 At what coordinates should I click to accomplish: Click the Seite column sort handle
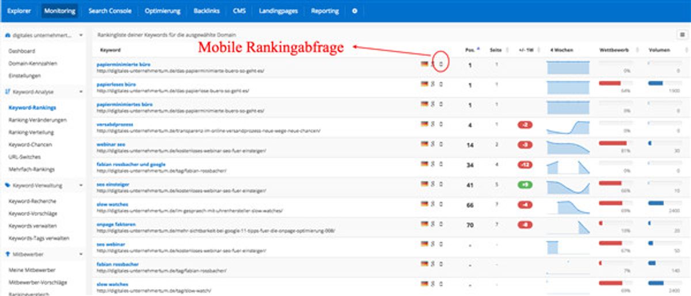[x=508, y=50]
